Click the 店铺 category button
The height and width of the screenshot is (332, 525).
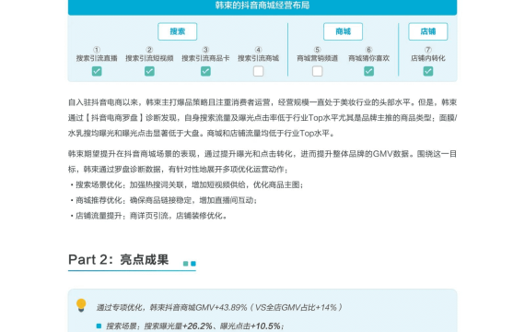(428, 31)
